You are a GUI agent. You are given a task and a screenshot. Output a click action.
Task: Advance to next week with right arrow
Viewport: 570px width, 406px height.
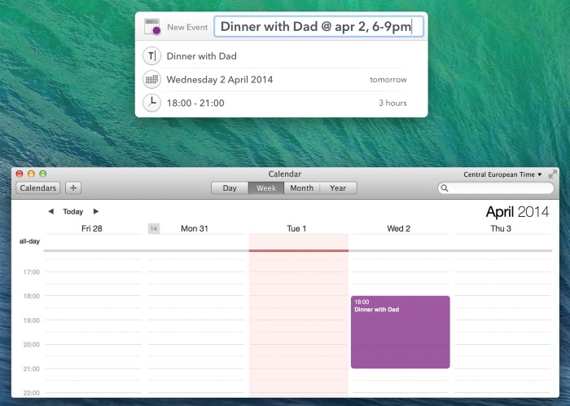tap(96, 211)
